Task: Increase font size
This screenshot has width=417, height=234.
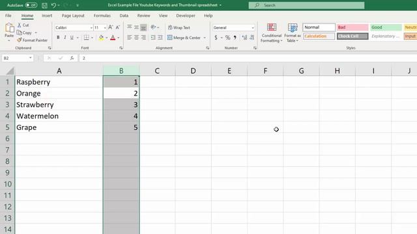Action: point(111,27)
